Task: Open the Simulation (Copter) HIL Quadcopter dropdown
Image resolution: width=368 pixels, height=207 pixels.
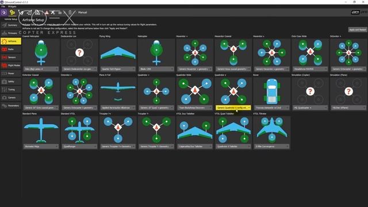Action: tap(310, 108)
